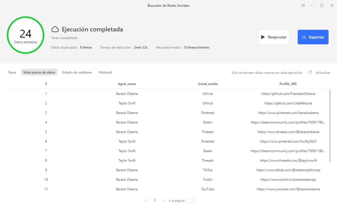Select page number 1 in pagination

click(155, 200)
